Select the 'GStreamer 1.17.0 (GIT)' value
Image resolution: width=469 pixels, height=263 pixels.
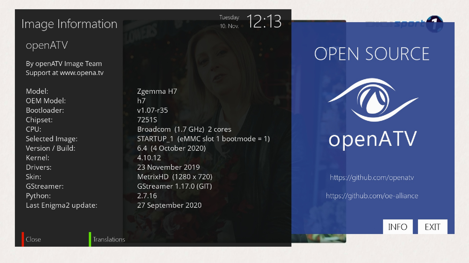click(174, 186)
